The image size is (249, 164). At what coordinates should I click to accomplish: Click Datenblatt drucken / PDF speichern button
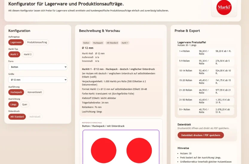(201, 135)
